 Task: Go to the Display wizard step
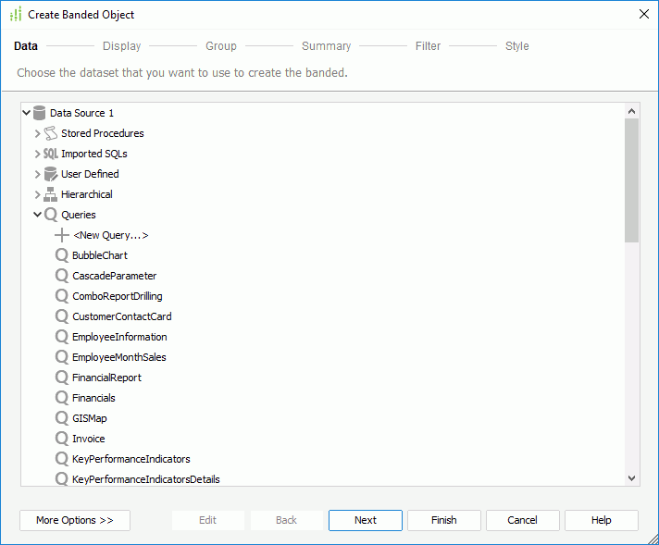122,45
